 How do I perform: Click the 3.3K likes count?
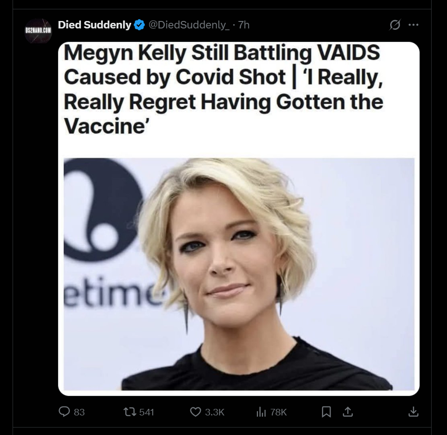tap(215, 412)
